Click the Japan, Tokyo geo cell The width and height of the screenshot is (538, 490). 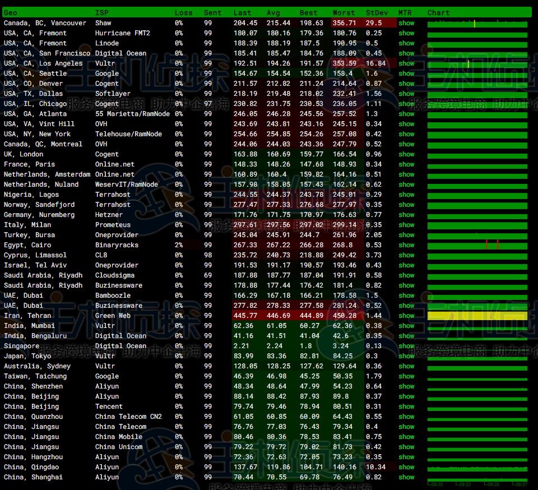click(x=27, y=356)
